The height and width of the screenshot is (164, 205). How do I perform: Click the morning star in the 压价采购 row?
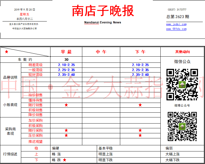point(66,135)
